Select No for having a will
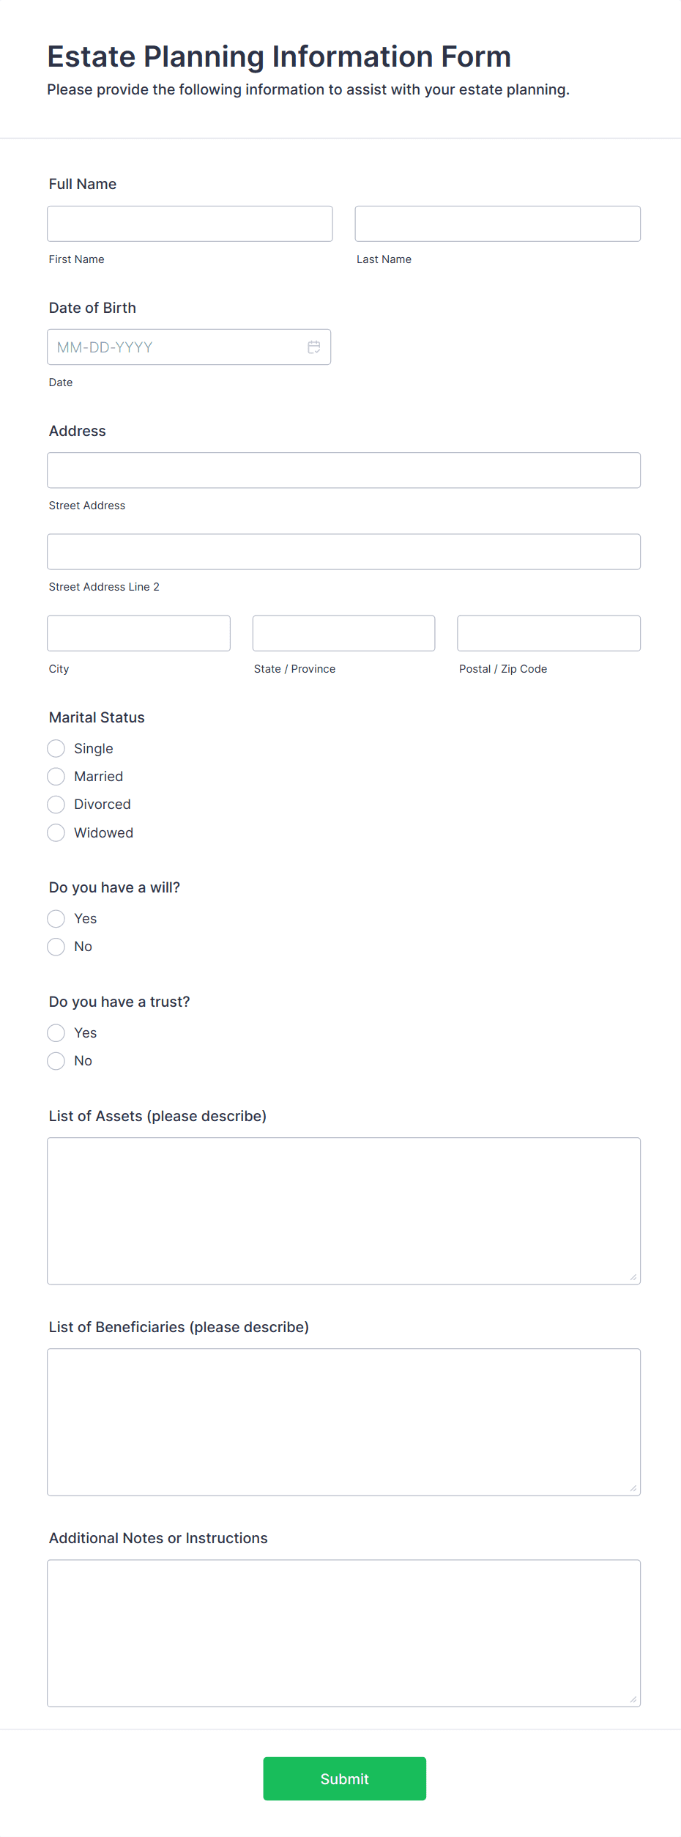681x1837 pixels. tap(56, 946)
